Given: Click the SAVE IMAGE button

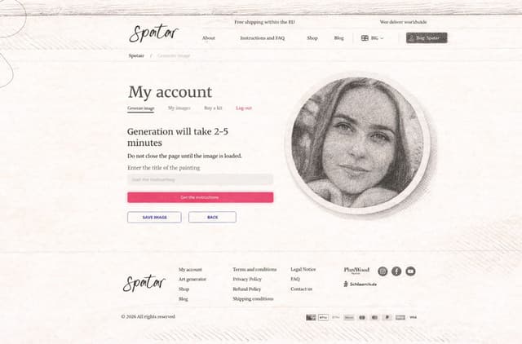Looking at the screenshot, I should coord(154,218).
